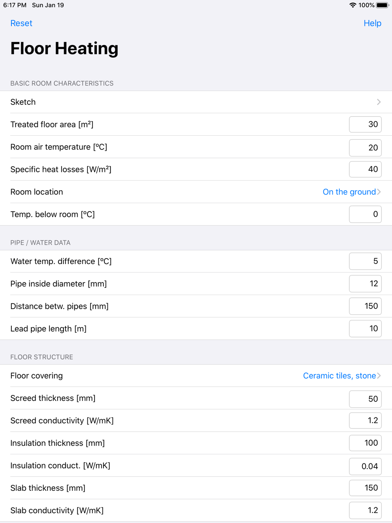Edit Slab thickness value
This screenshot has height=523, width=392.
365,488
